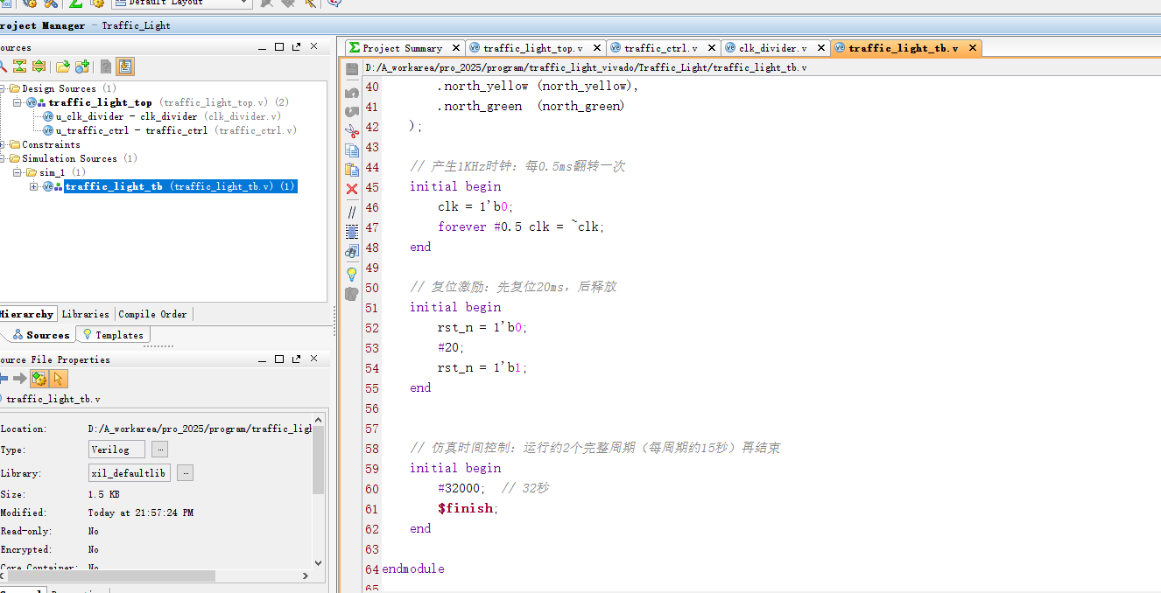Click browse button next to Verilog type

tap(159, 450)
